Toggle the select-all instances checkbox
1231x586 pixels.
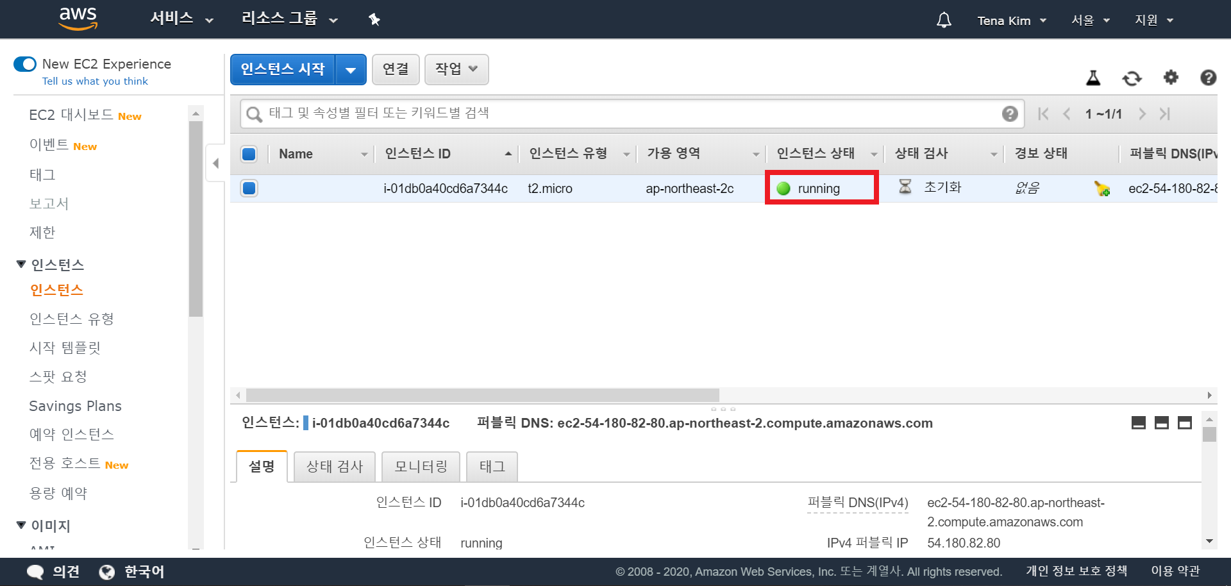[x=249, y=154]
